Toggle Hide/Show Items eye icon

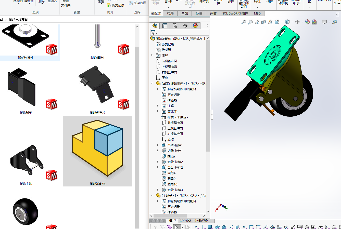(297, 22)
